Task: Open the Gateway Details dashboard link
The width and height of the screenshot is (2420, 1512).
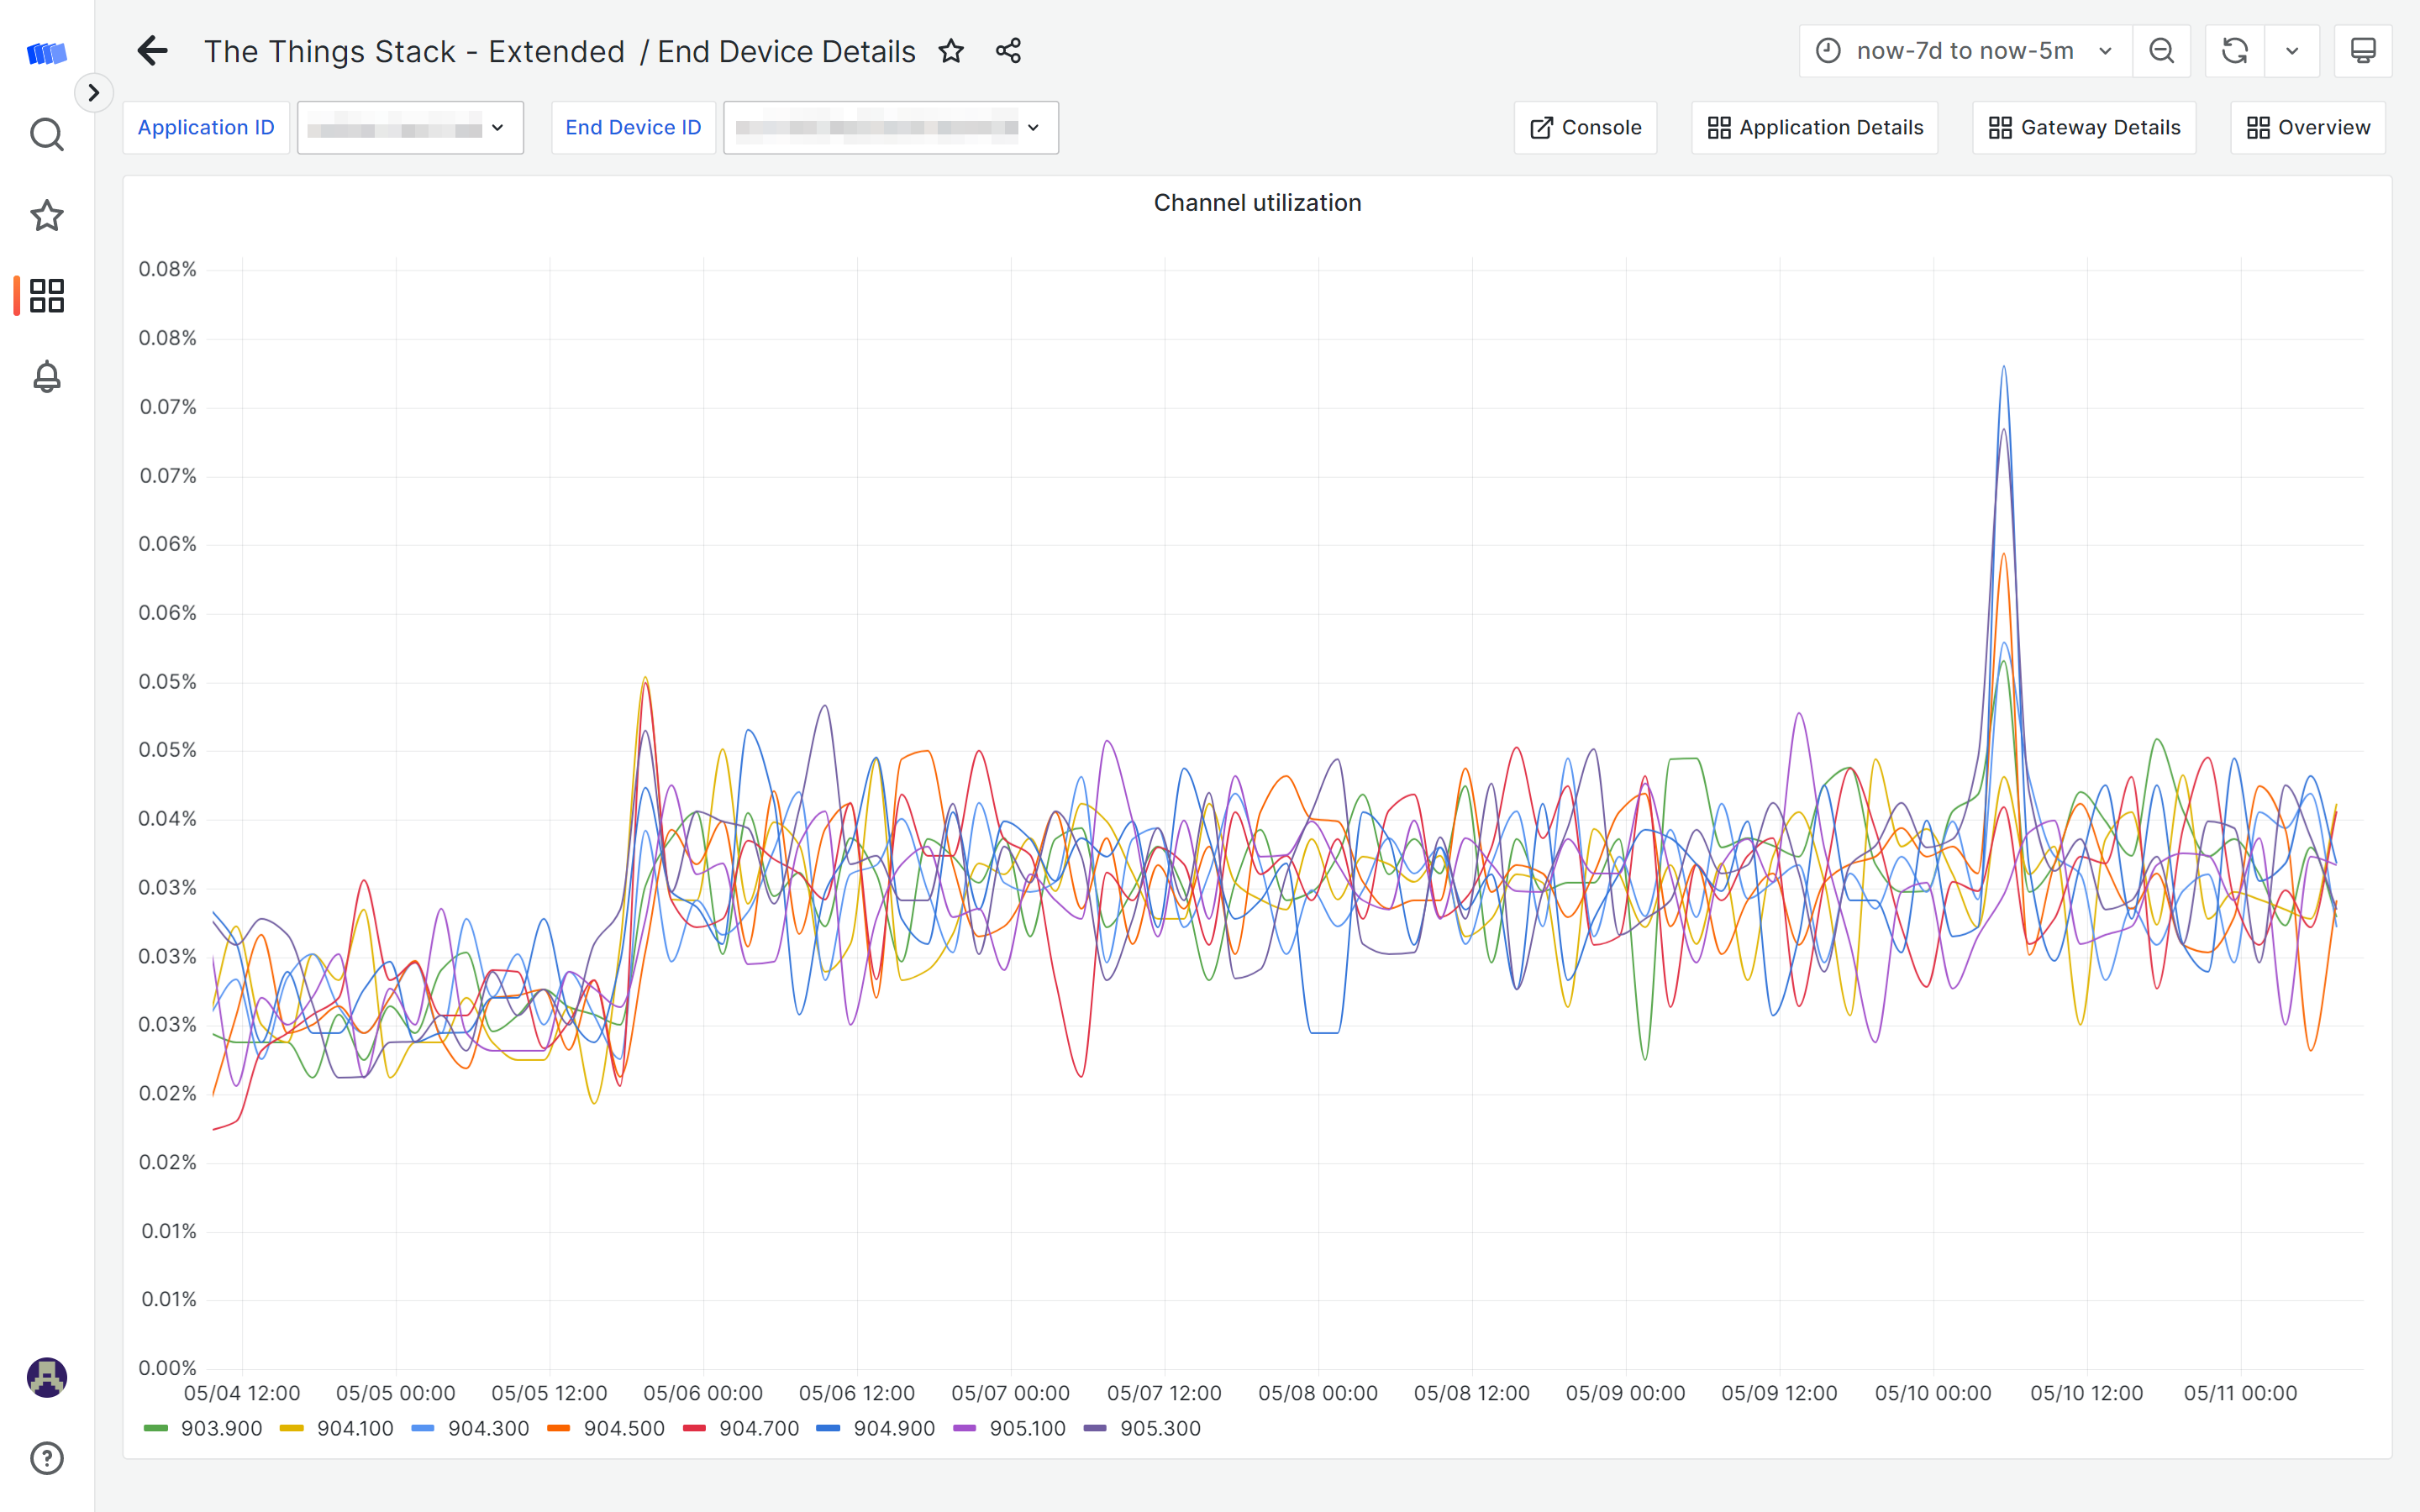Action: 2084,128
